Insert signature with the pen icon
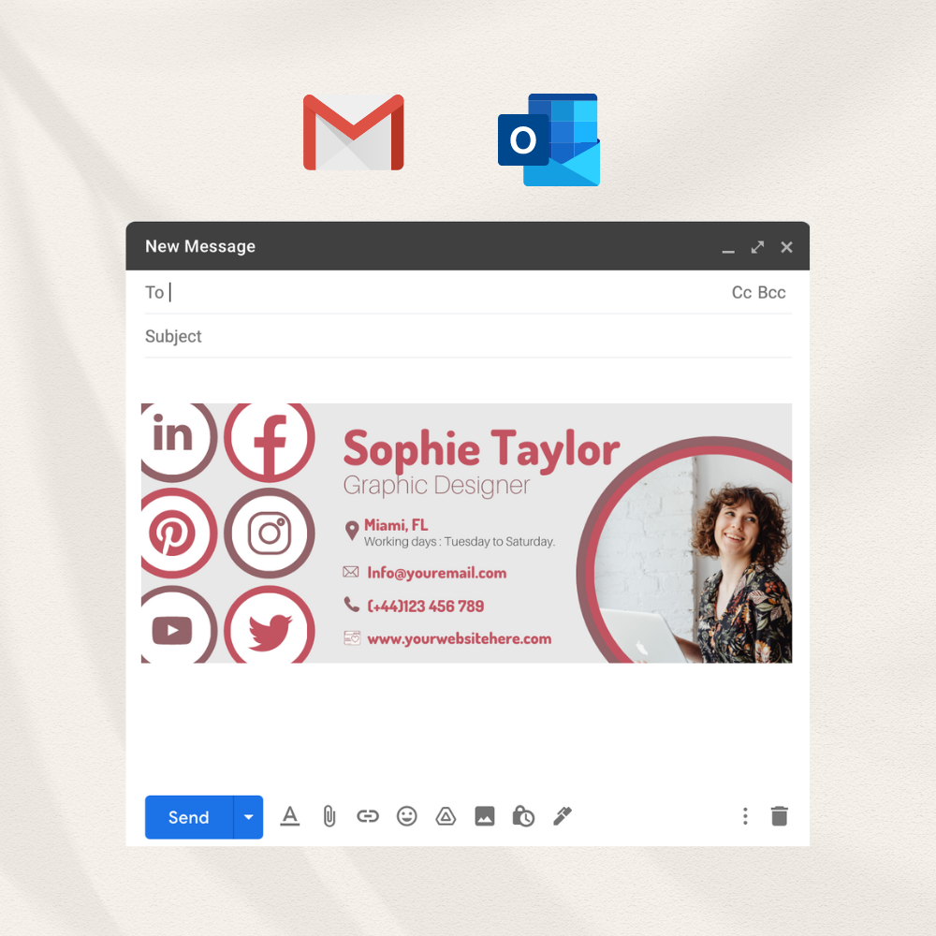Viewport: 936px width, 936px height. point(563,816)
